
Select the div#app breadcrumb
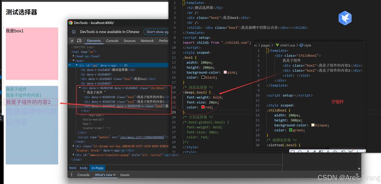point(98,168)
